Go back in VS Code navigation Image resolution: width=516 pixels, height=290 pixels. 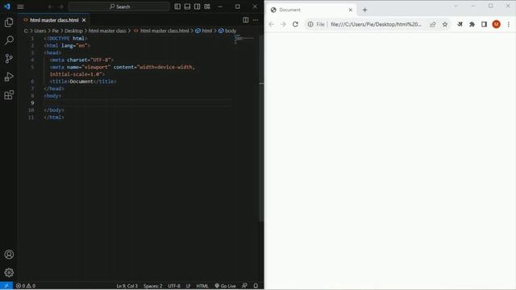point(50,6)
